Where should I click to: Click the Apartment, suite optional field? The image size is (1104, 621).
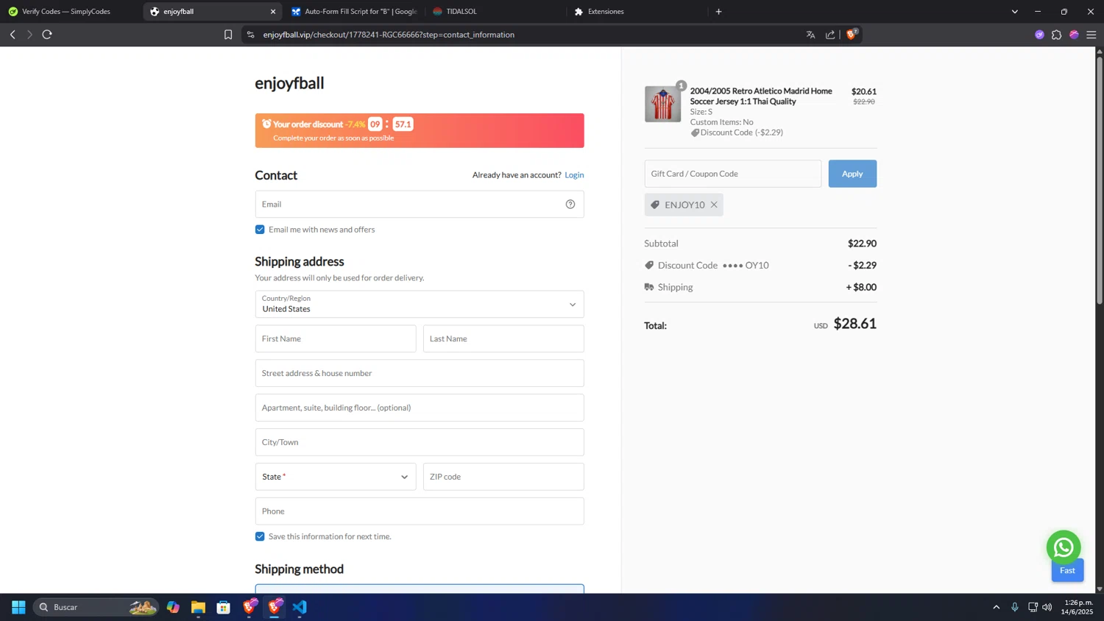(x=420, y=408)
